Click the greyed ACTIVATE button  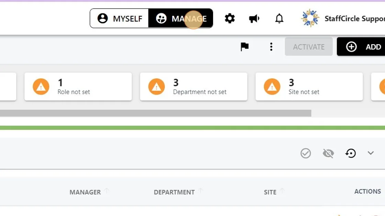(x=309, y=47)
